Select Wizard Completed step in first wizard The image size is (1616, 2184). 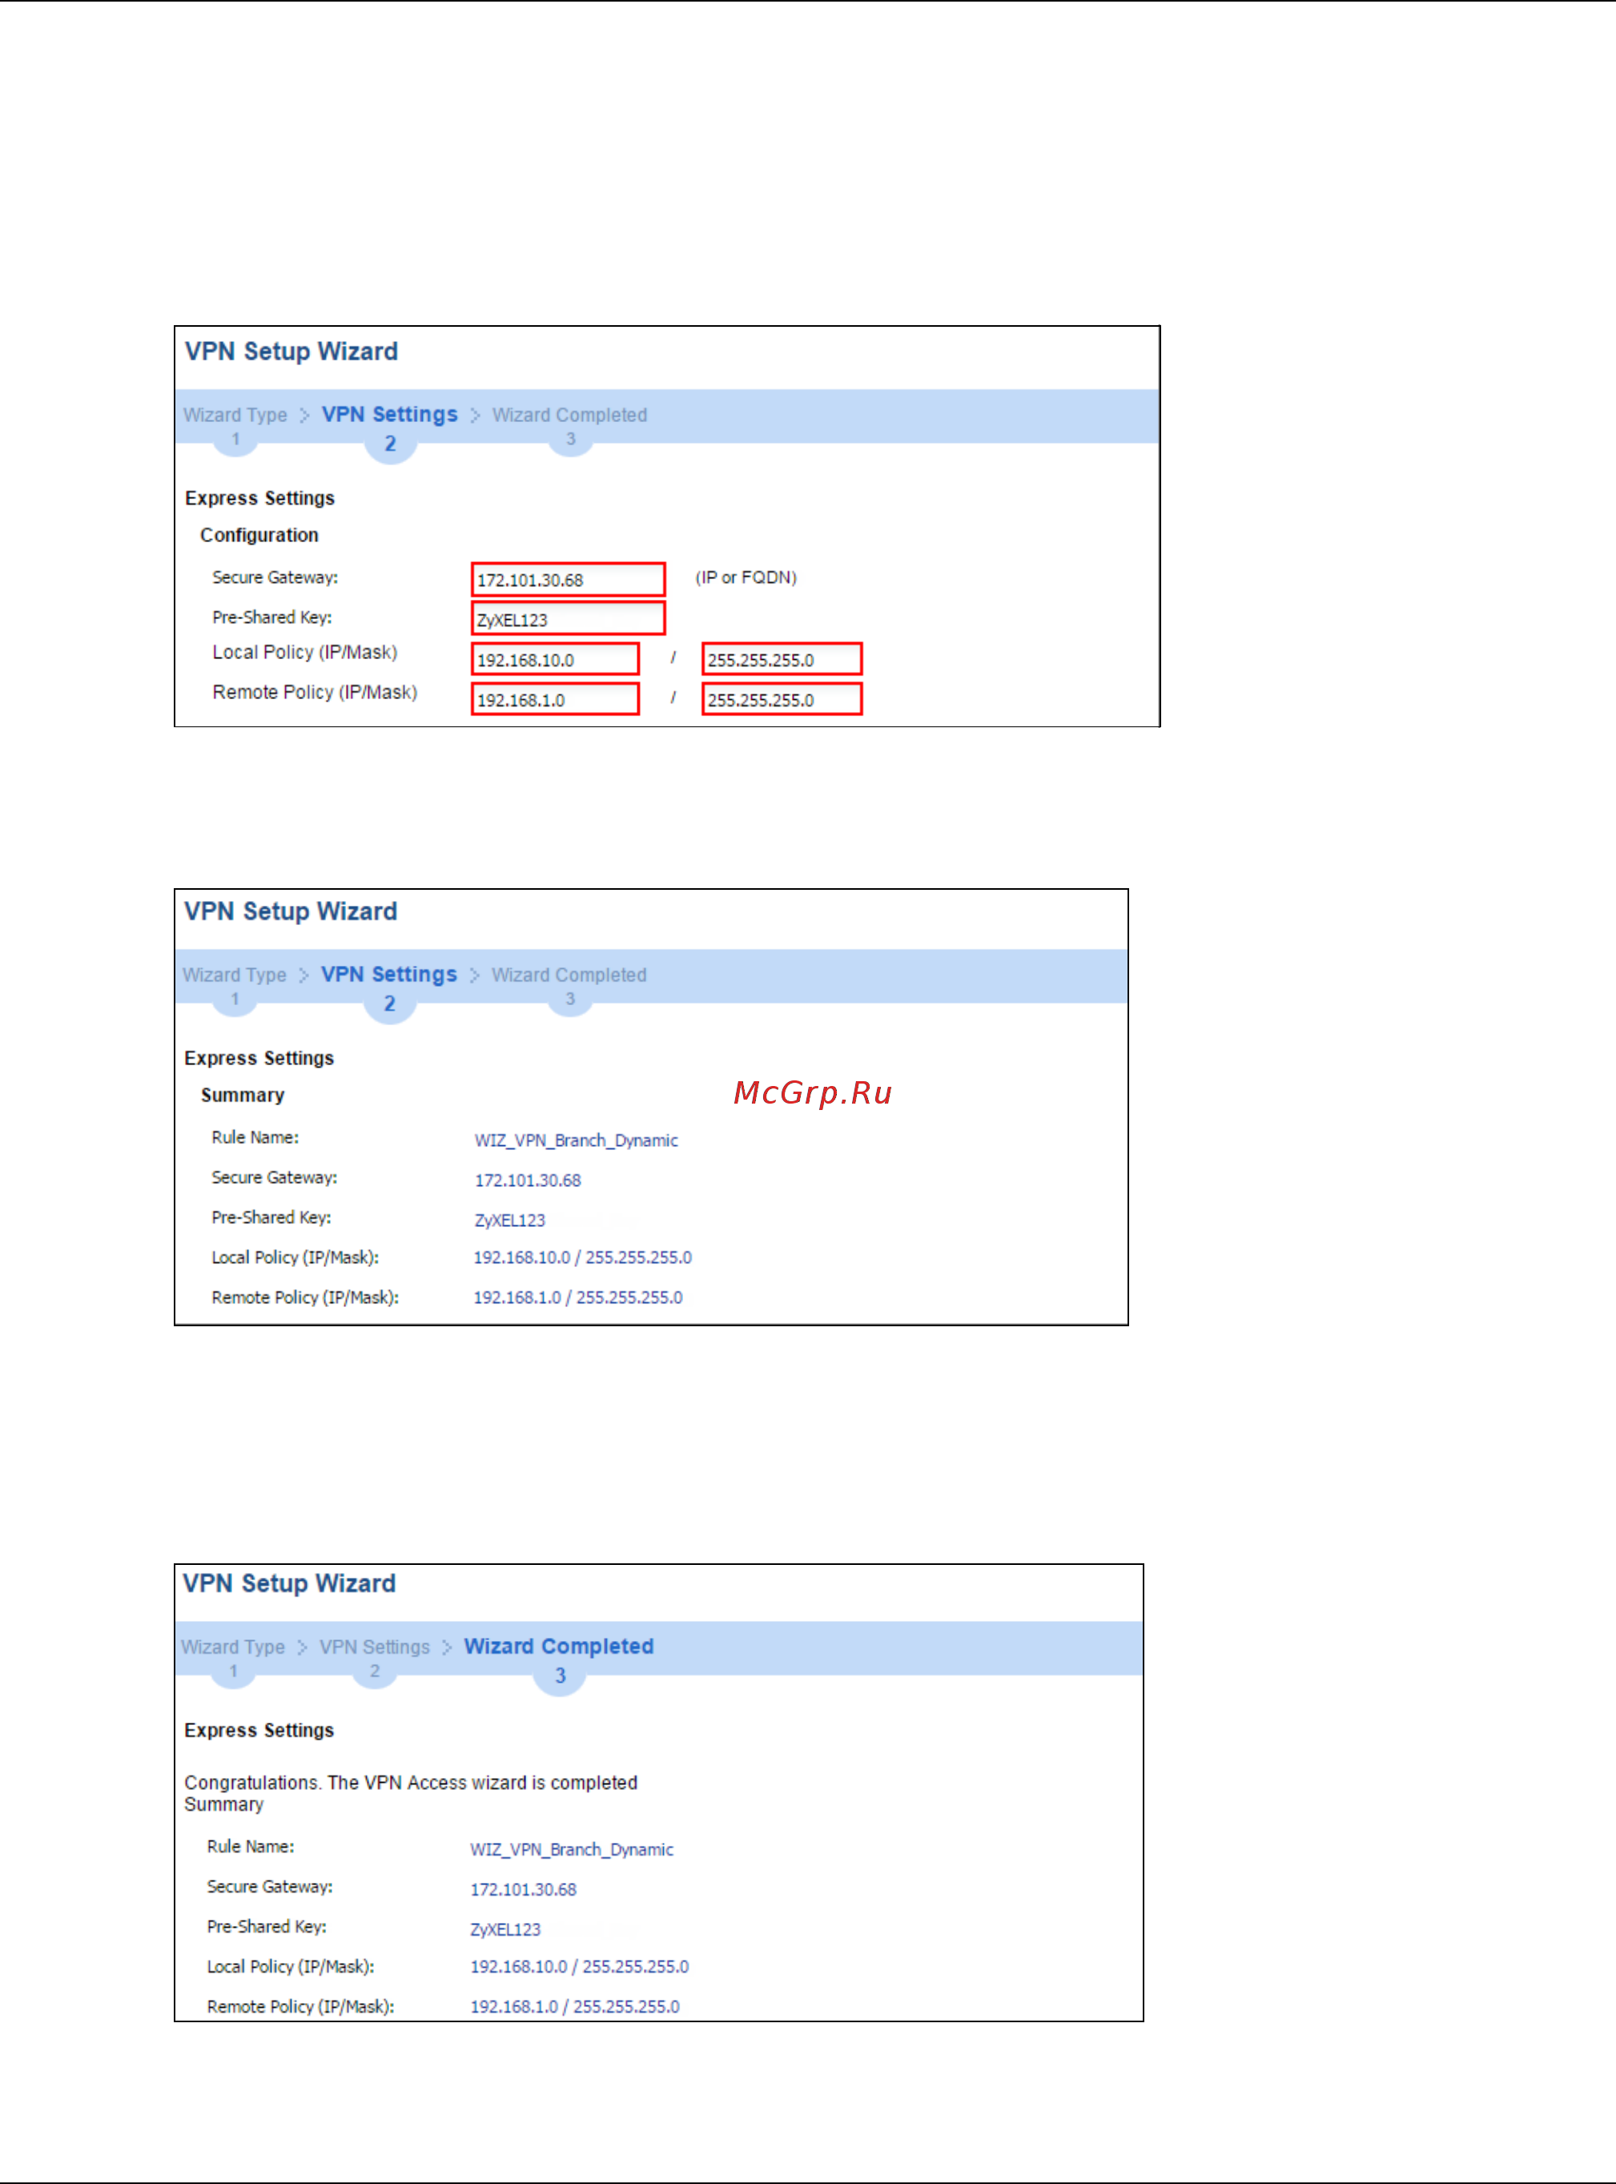click(x=569, y=415)
